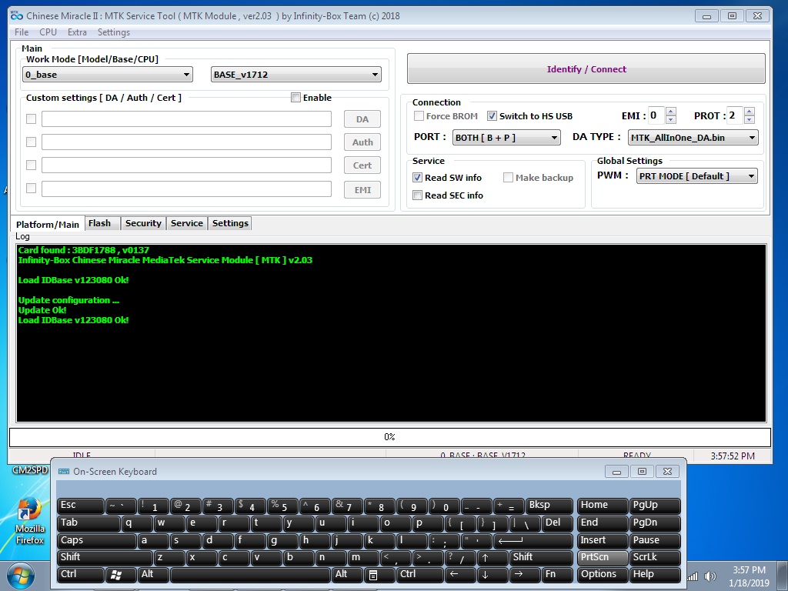Tick the checkbox beside the DA field

click(x=31, y=119)
